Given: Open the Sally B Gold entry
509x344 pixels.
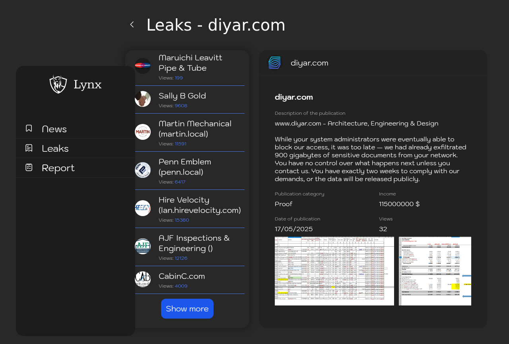Looking at the screenshot, I should 190,100.
